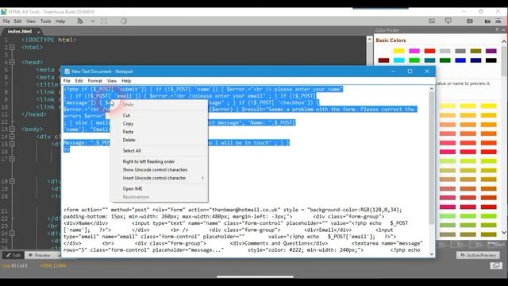Viewport: 508px width, 286px height.
Task: Click the Kit icon in top-right toolbar
Action: (487, 21)
